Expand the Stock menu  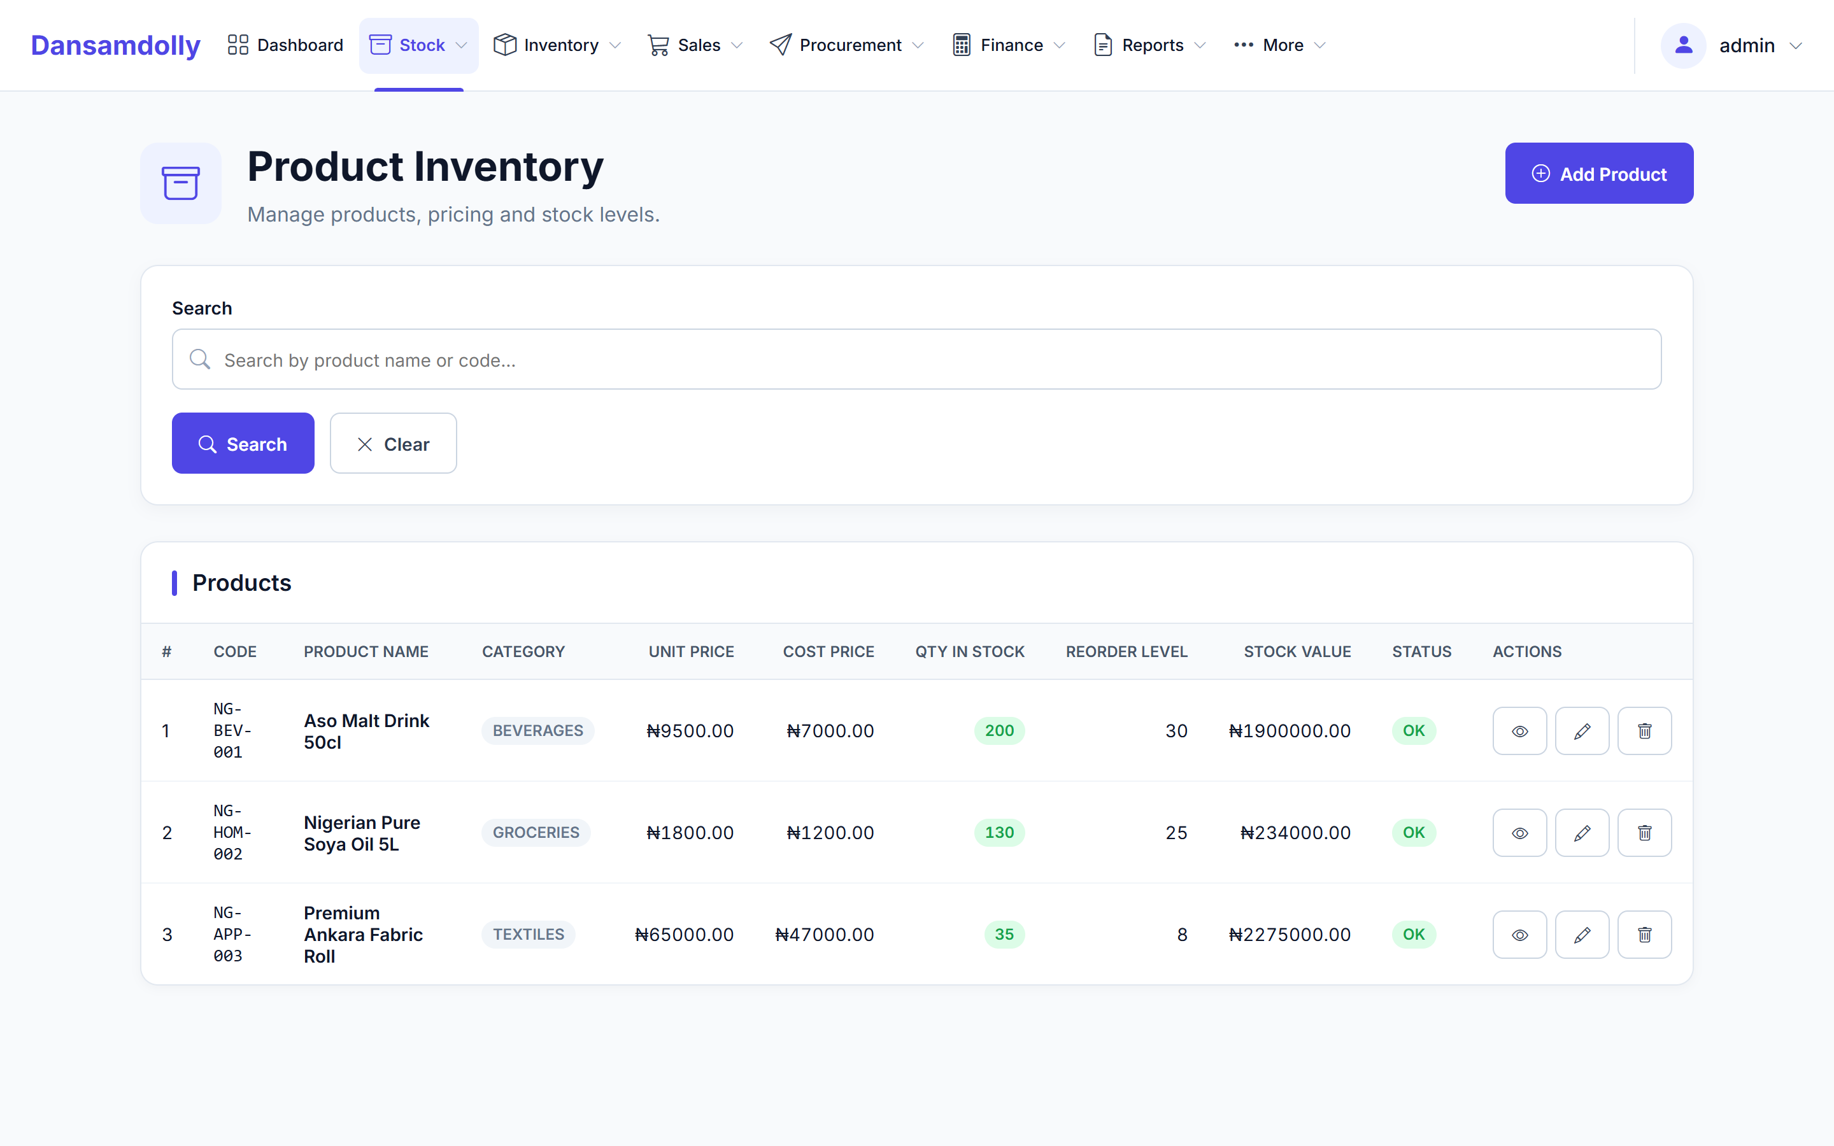click(419, 45)
